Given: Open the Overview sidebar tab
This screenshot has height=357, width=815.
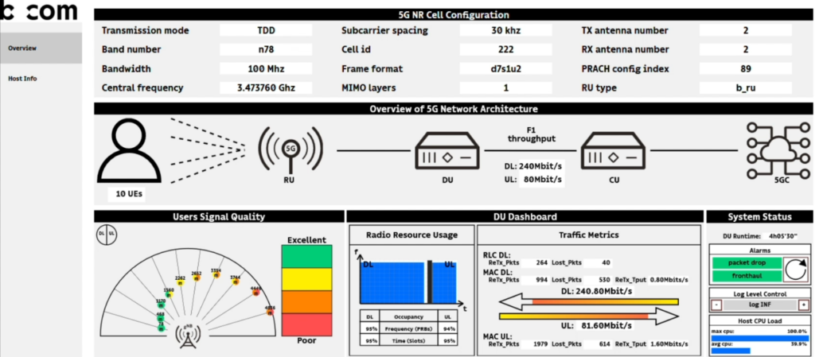Looking at the screenshot, I should click(41, 49).
